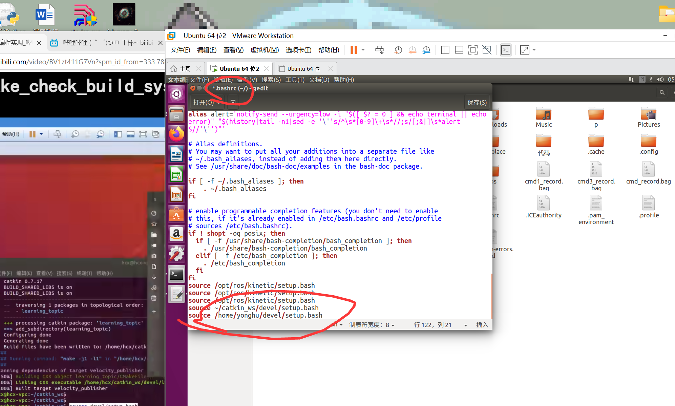
Task: Open the Send Ctrl+Alt+Del icon
Action: coord(379,50)
